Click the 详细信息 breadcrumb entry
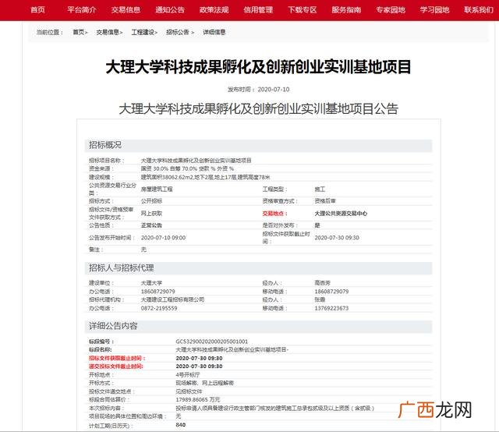Viewport: 499px width, 432px height. click(214, 32)
